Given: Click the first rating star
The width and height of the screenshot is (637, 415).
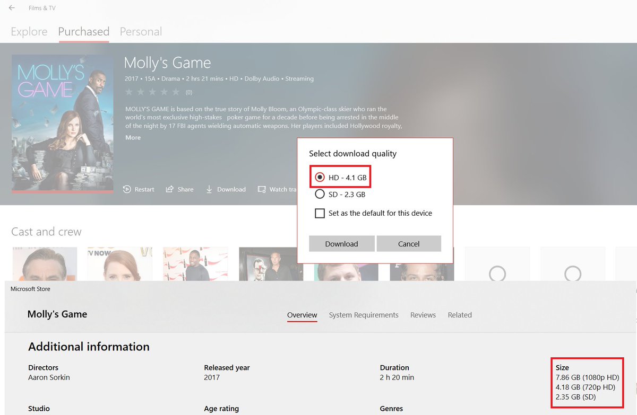Looking at the screenshot, I should pos(128,92).
